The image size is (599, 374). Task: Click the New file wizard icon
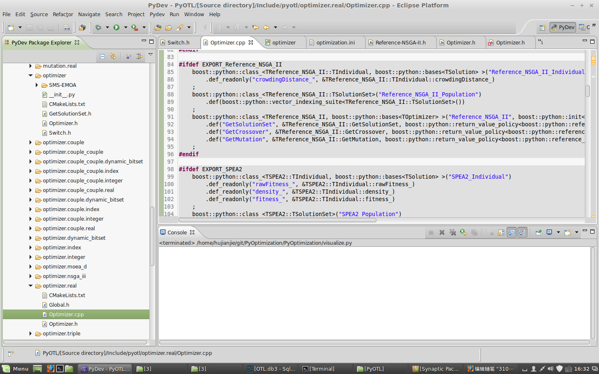(x=11, y=27)
